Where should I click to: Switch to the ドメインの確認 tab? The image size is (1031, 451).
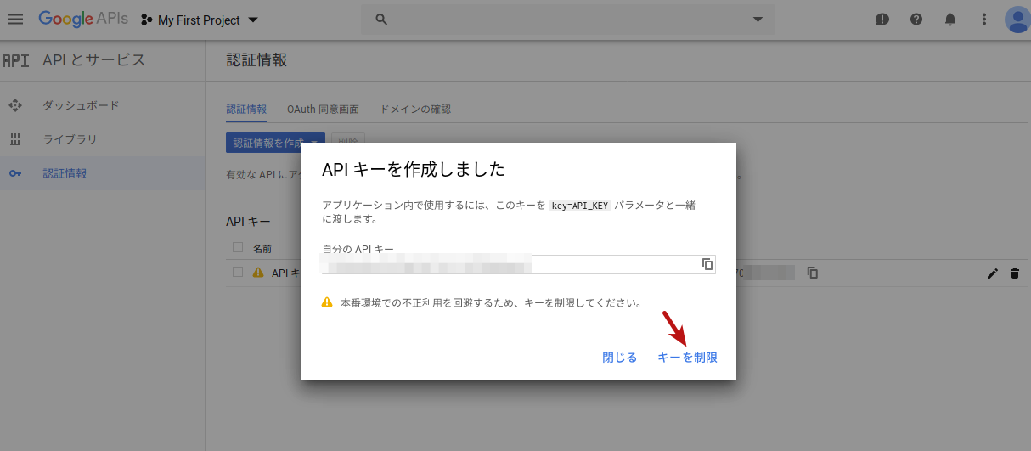point(415,110)
